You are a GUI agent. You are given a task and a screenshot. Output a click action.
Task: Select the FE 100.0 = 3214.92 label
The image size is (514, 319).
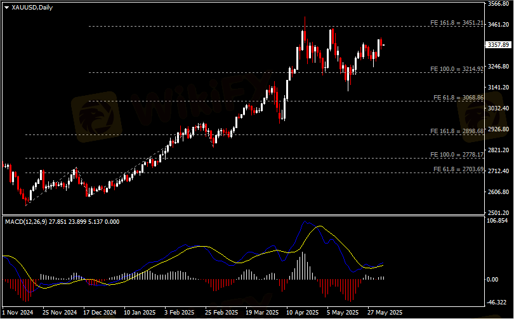coord(457,68)
